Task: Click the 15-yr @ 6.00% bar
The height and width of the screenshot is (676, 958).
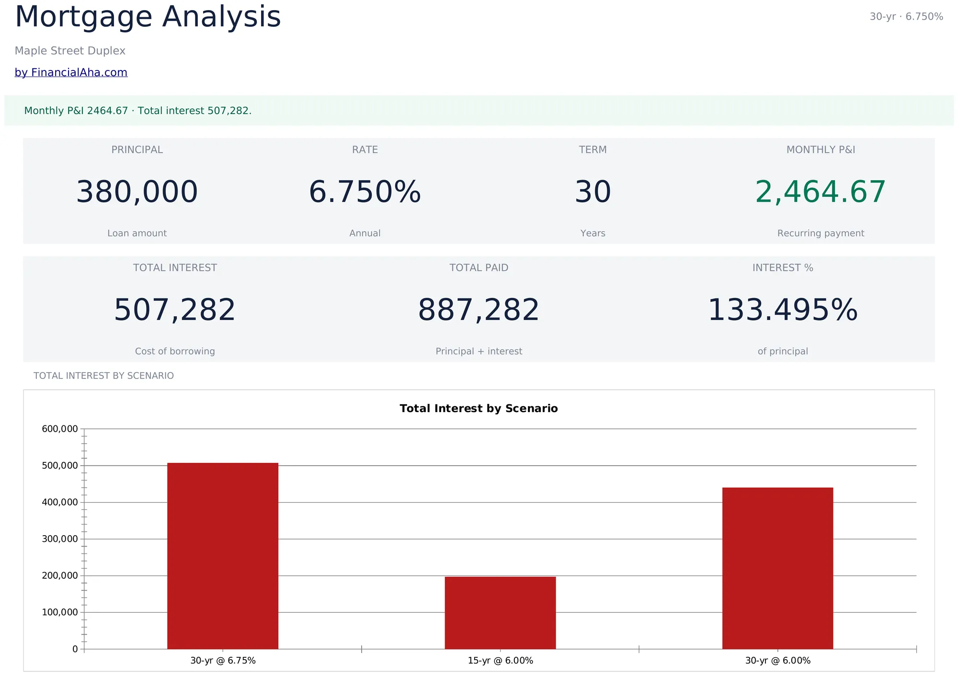Action: coord(500,613)
